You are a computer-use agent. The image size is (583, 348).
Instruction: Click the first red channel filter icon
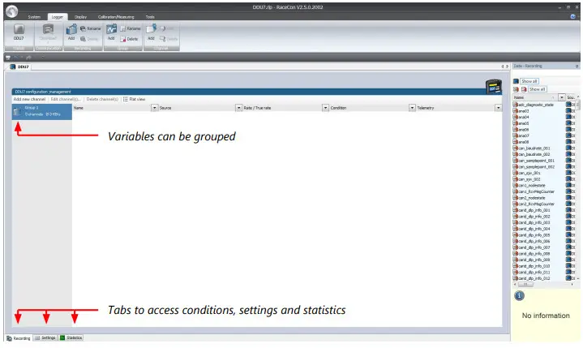(x=516, y=89)
